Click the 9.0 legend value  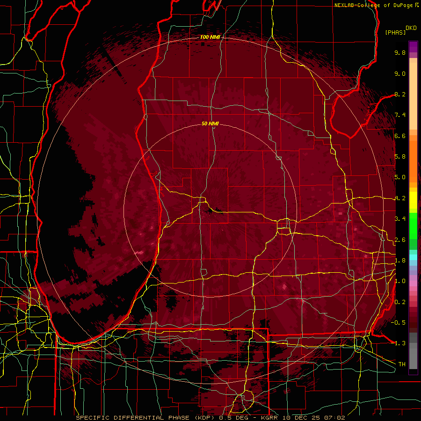coord(400,73)
